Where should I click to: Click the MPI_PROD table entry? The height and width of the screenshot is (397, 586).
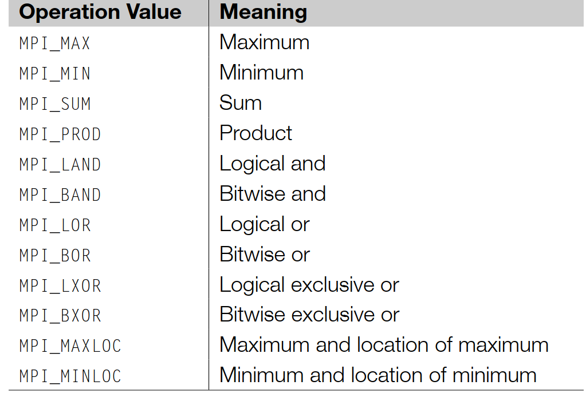click(x=60, y=134)
